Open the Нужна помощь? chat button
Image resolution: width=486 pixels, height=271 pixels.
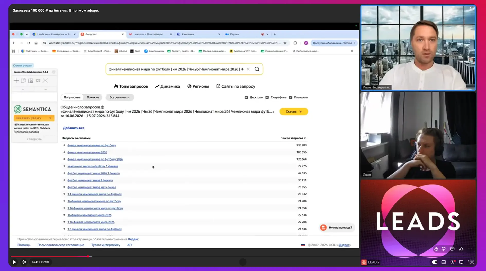(337, 228)
